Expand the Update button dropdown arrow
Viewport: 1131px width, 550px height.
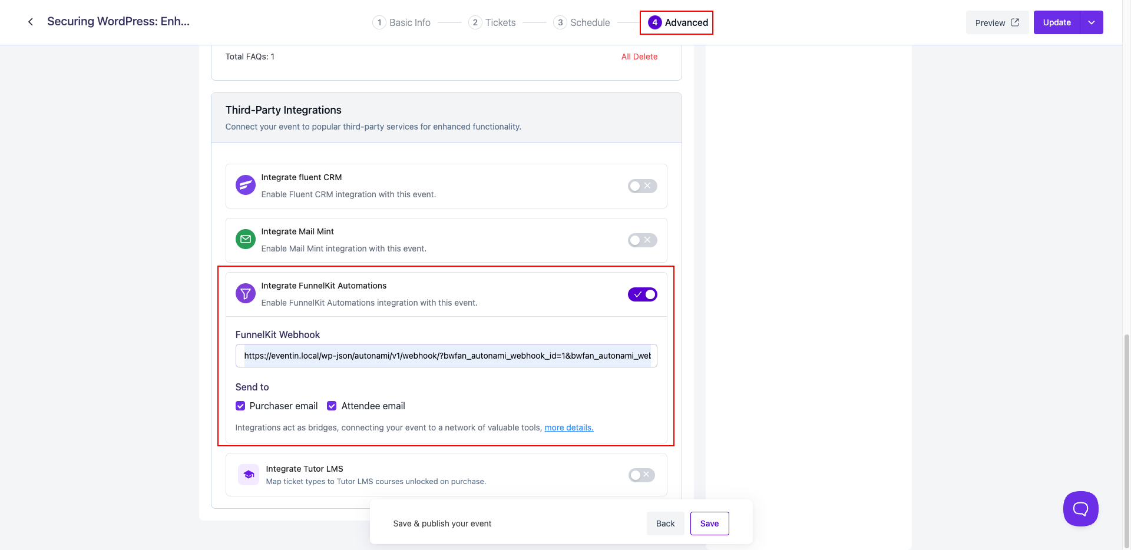[1092, 22]
